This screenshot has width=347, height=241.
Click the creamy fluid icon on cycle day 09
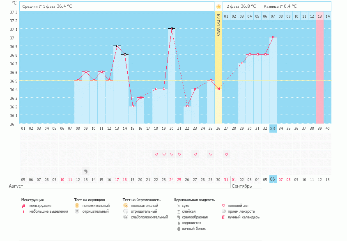(x=86, y=171)
